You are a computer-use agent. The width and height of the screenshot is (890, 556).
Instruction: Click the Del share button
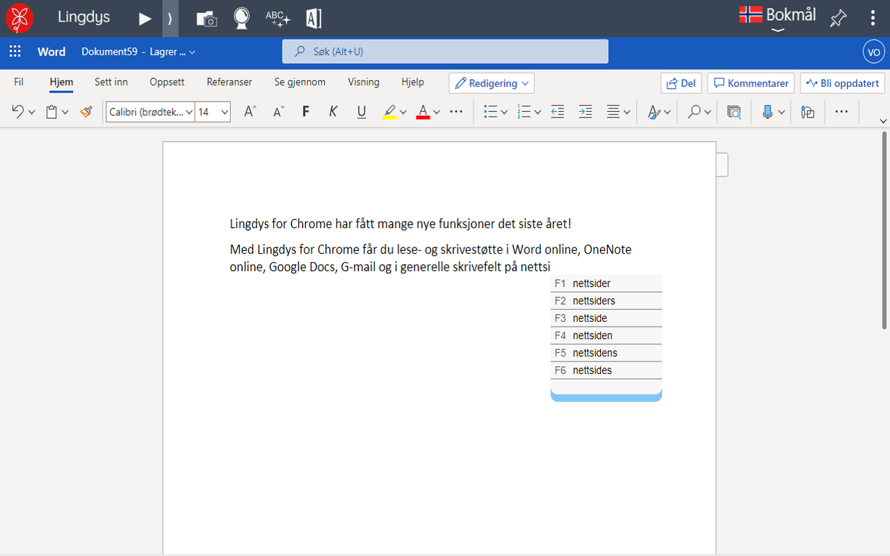[x=681, y=83]
